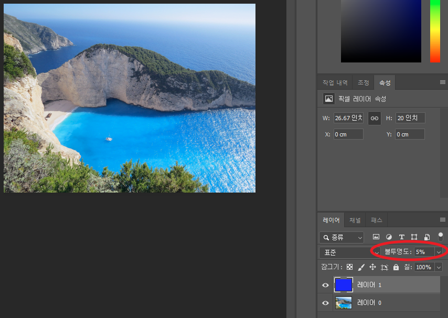Click the H field showing 20 인치
Screen dimensions: 448x318
coord(410,118)
